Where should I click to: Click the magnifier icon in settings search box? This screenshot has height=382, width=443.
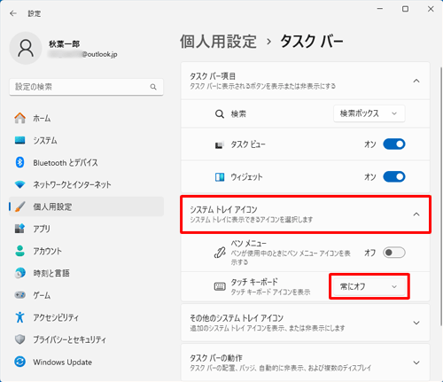(153, 87)
